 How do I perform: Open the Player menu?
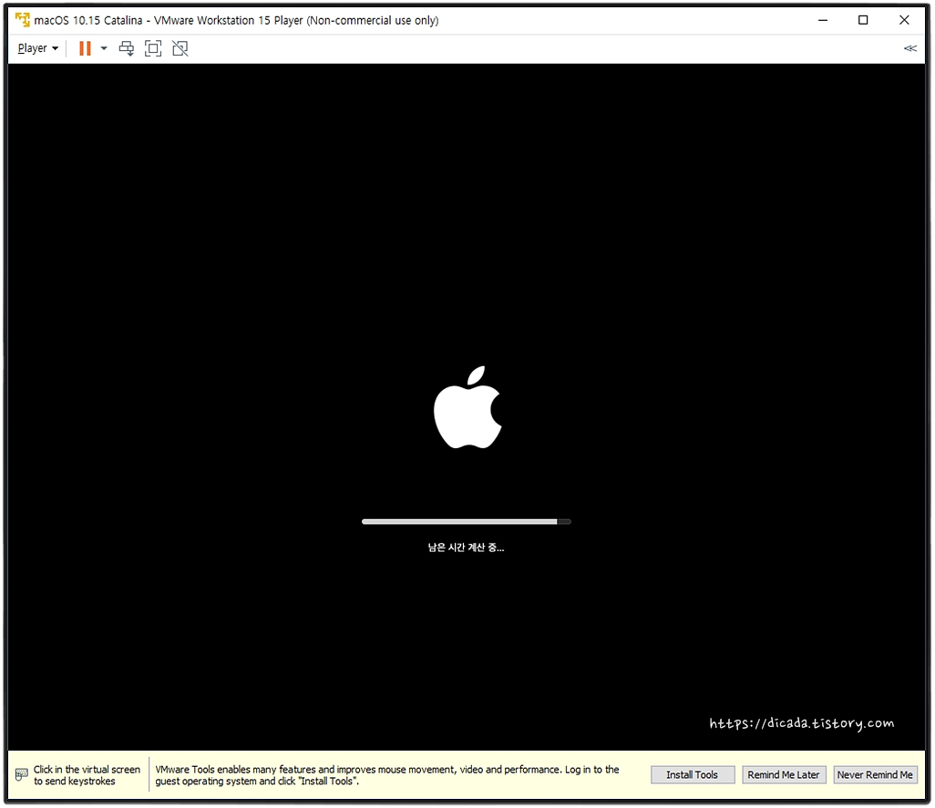click(x=37, y=48)
